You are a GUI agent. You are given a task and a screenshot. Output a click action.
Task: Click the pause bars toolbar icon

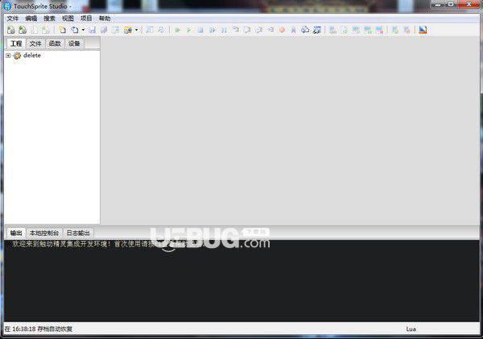[224, 30]
